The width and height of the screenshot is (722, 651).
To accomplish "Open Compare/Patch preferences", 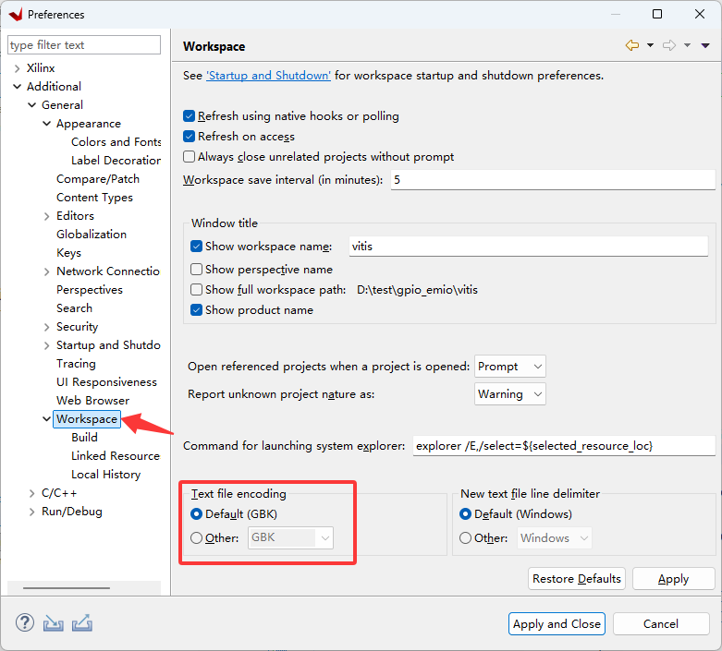I will pyautogui.click(x=98, y=178).
